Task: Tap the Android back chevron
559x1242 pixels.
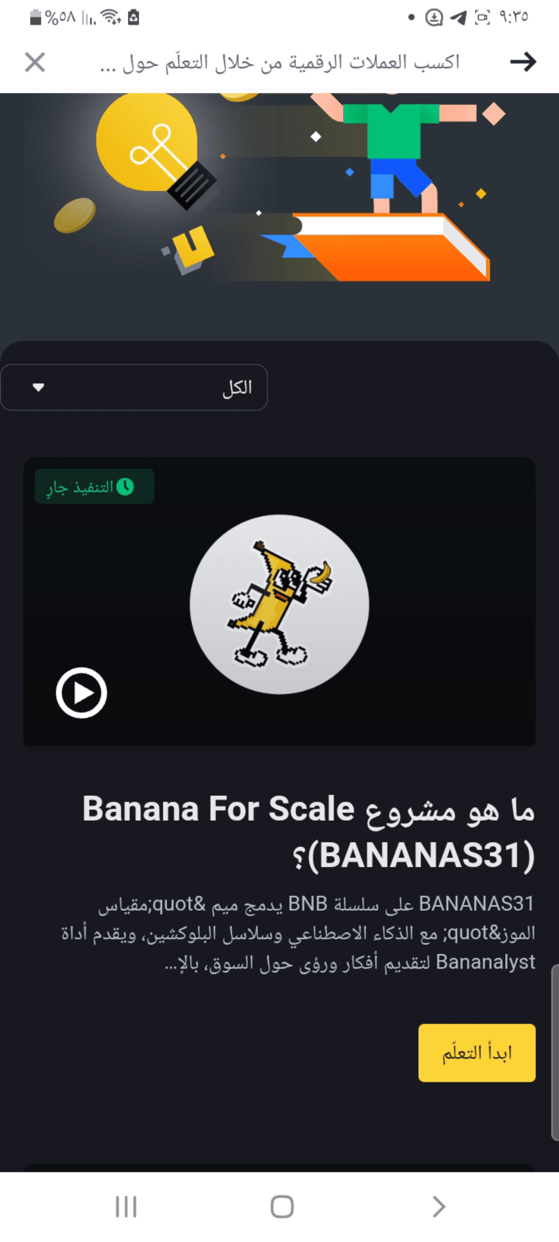Action: 438,1206
